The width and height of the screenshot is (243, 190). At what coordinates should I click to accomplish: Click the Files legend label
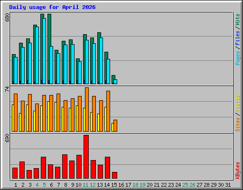pos(237,38)
